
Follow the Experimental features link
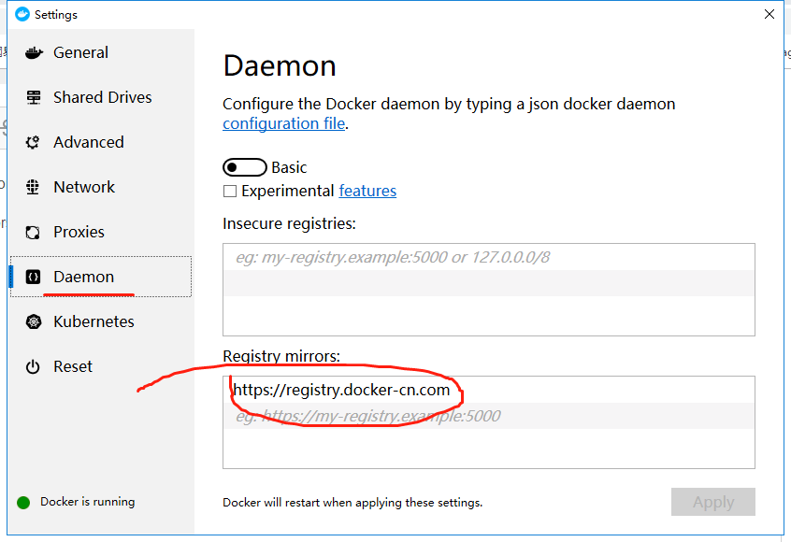point(367,191)
